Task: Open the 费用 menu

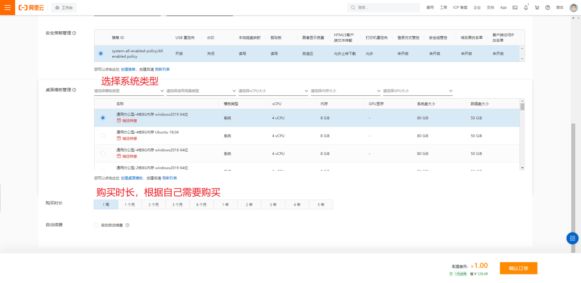Action: tap(430, 7)
